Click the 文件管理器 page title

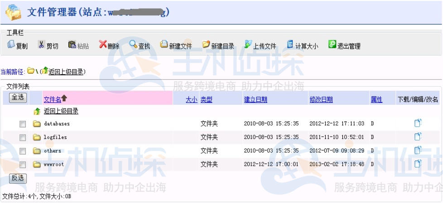point(52,12)
